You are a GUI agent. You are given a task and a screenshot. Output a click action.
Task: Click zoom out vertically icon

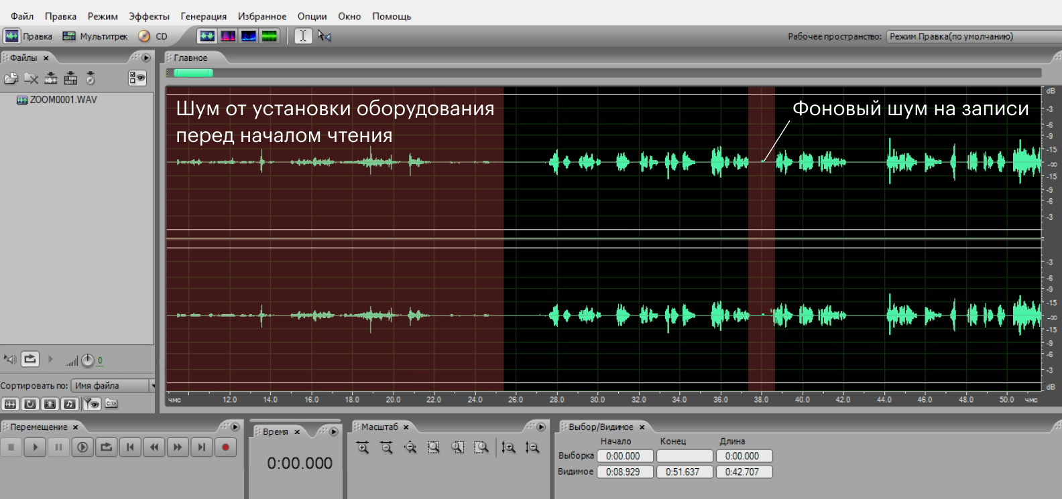click(x=532, y=447)
